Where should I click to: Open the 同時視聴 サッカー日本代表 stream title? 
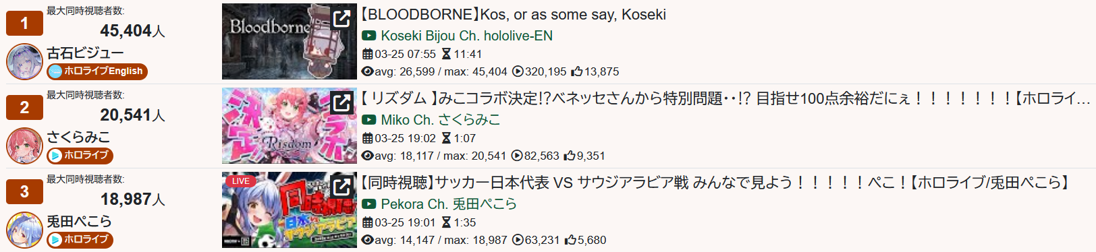click(x=715, y=183)
